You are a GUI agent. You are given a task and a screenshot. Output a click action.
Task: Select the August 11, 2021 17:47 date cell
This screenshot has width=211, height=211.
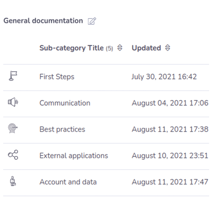170,182
